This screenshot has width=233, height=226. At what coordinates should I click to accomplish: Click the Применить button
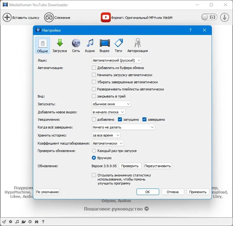[198, 192]
